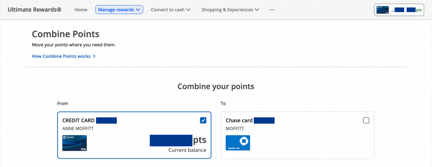432x167 pixels.
Task: Select the ANNE MOFFITT credit card panel
Action: [134, 135]
